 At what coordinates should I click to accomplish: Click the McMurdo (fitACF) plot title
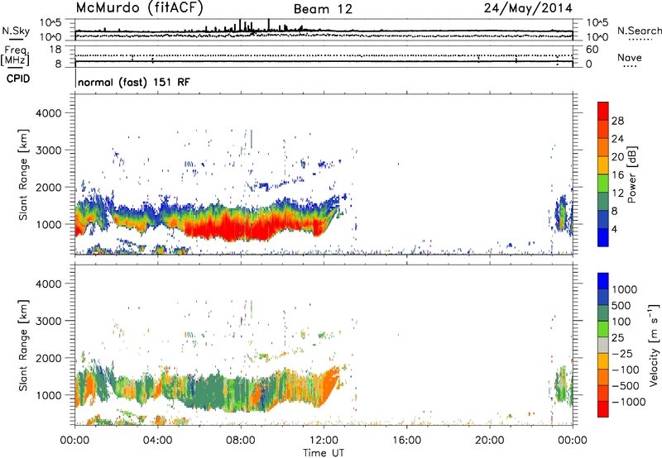tap(139, 8)
